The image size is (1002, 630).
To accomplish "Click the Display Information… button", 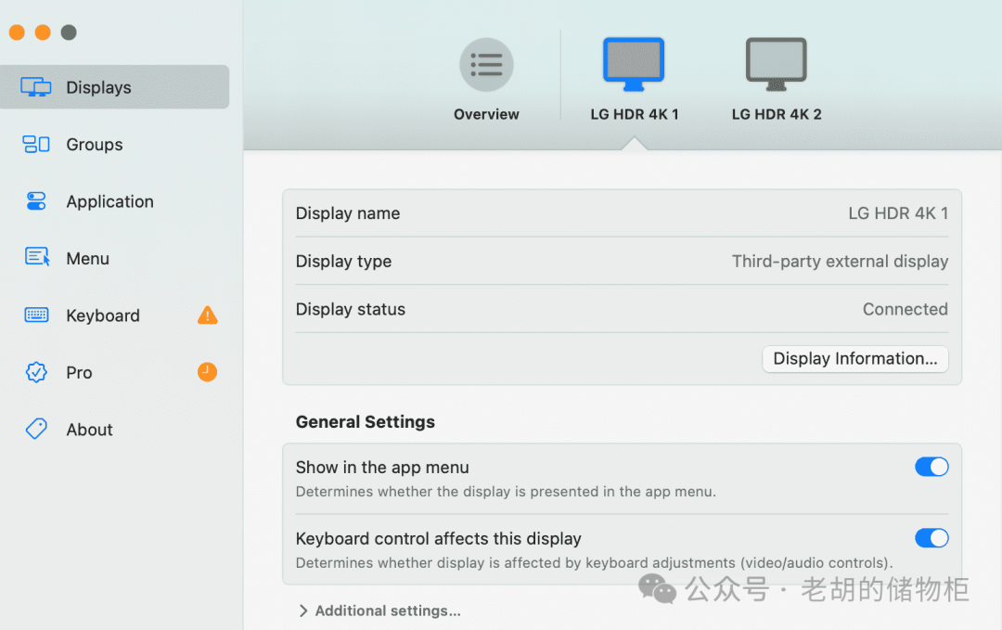I will (855, 359).
